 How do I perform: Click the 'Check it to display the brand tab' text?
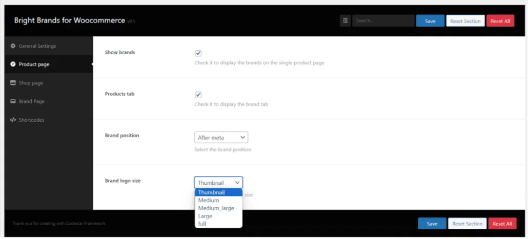[231, 104]
